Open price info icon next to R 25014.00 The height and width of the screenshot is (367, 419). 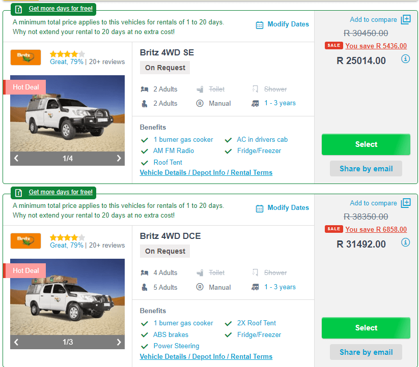coord(405,59)
